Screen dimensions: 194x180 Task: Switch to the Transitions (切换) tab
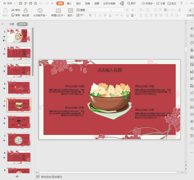coord(87,3)
